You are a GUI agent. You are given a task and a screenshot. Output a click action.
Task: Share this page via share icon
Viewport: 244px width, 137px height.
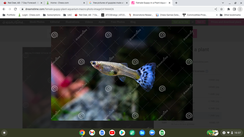click(216, 9)
